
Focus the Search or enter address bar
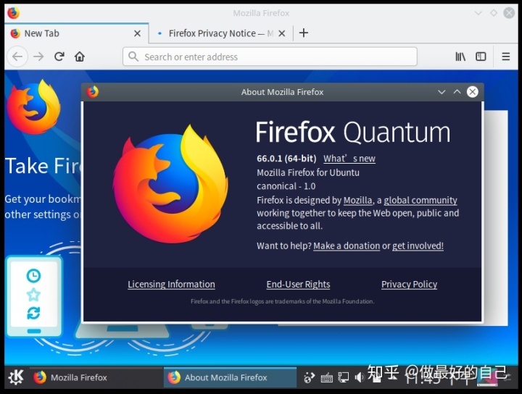pos(270,56)
